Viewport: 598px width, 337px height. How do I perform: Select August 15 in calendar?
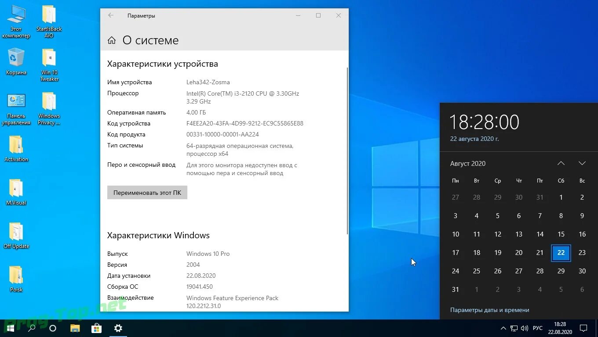tap(561, 234)
